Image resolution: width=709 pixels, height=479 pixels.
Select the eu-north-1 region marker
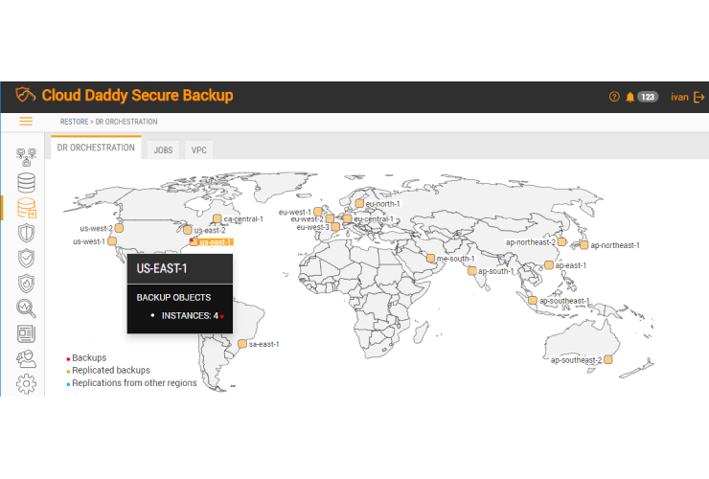tap(358, 203)
